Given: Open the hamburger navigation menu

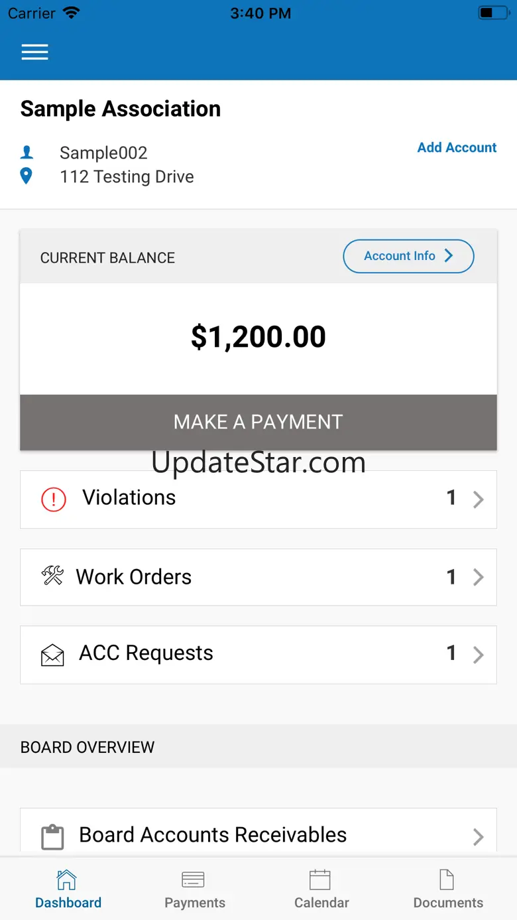Looking at the screenshot, I should point(34,52).
